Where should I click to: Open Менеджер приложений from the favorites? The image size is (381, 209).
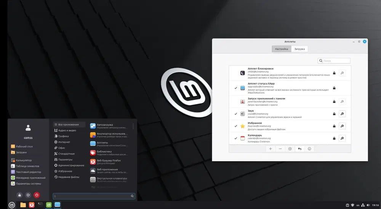28,178
